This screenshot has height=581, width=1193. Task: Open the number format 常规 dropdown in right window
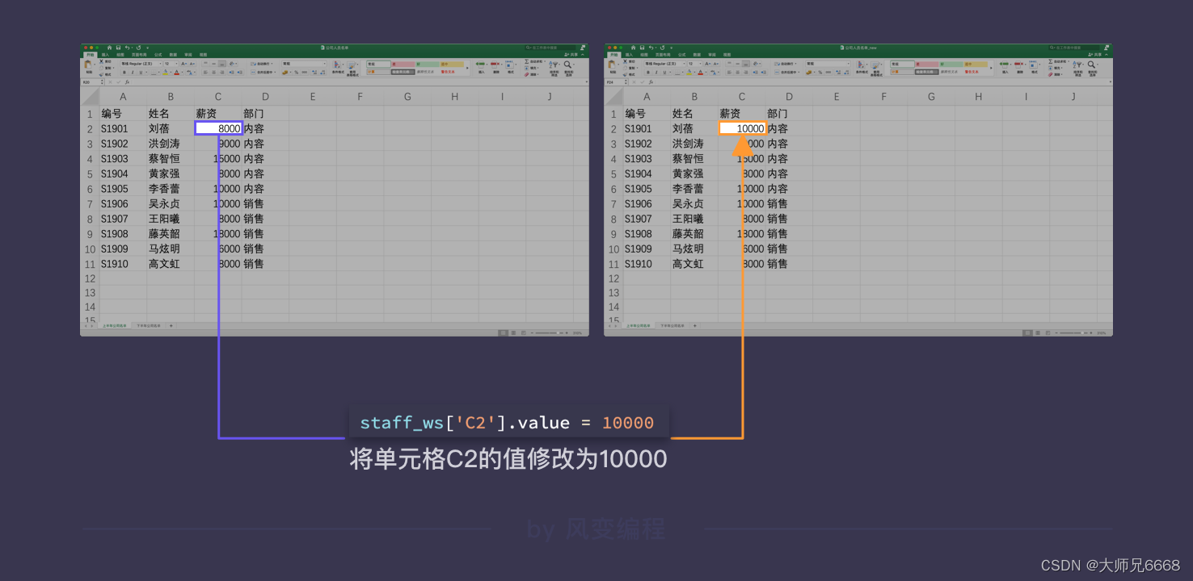click(x=848, y=64)
